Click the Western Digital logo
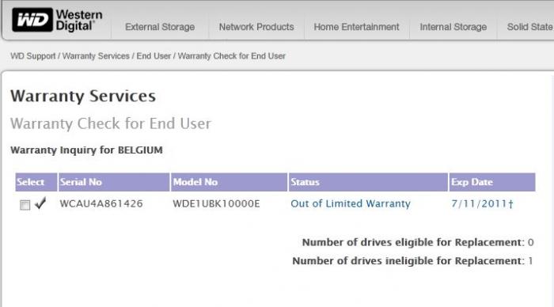Screen dimensions: 554x307 pyautogui.click(x=57, y=20)
